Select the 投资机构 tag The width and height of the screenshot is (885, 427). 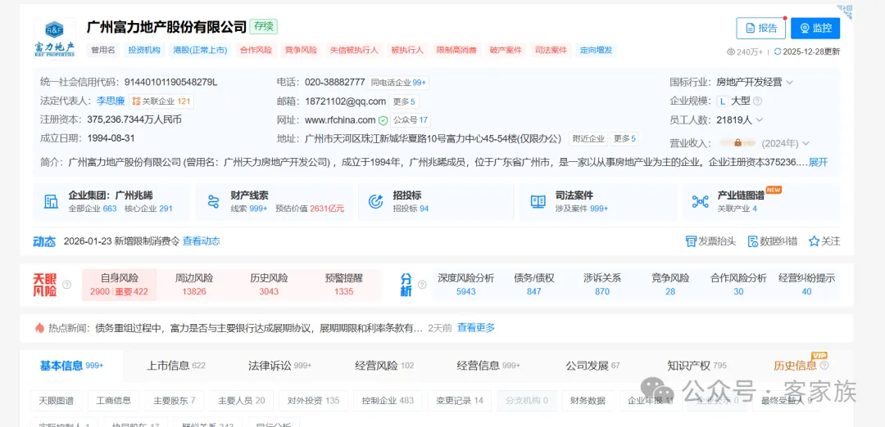coord(144,50)
